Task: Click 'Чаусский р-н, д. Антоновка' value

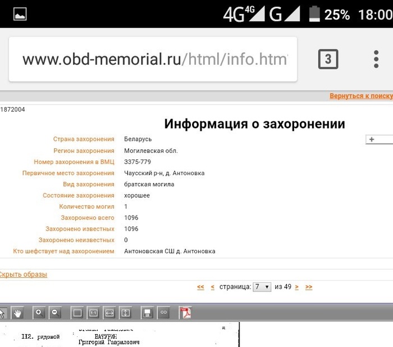Action: [164, 174]
